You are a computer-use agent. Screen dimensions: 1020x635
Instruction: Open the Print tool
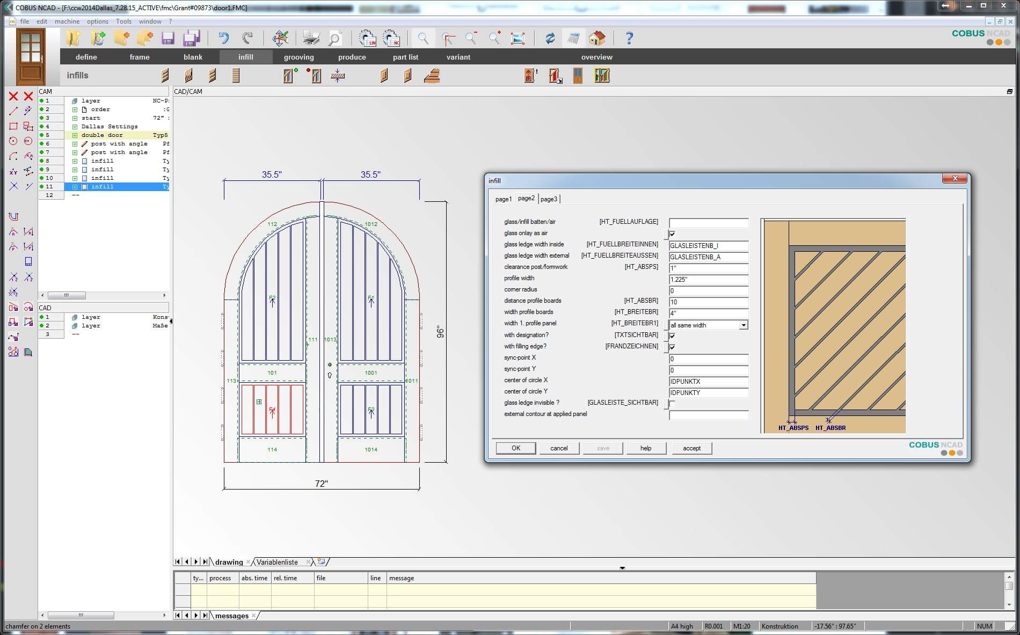pos(310,38)
